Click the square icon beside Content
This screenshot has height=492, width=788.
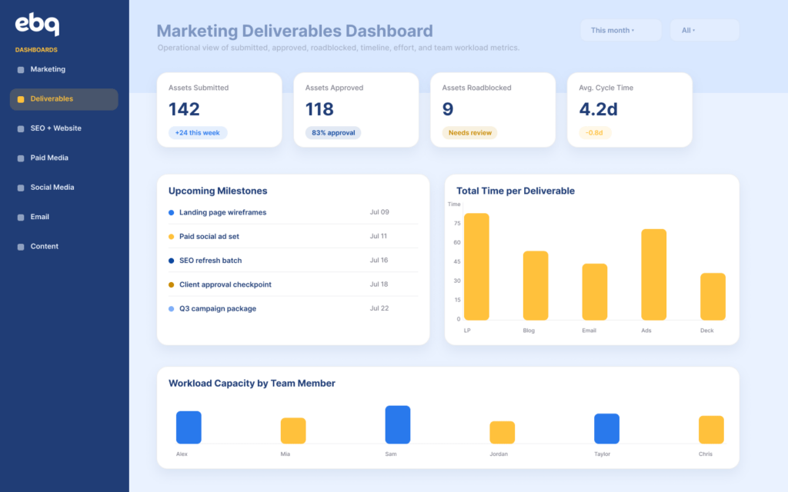tap(21, 247)
